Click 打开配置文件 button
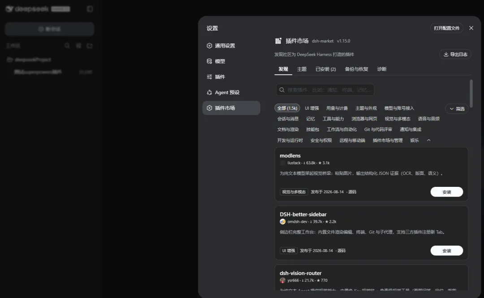The width and height of the screenshot is (484, 298). pos(447,28)
